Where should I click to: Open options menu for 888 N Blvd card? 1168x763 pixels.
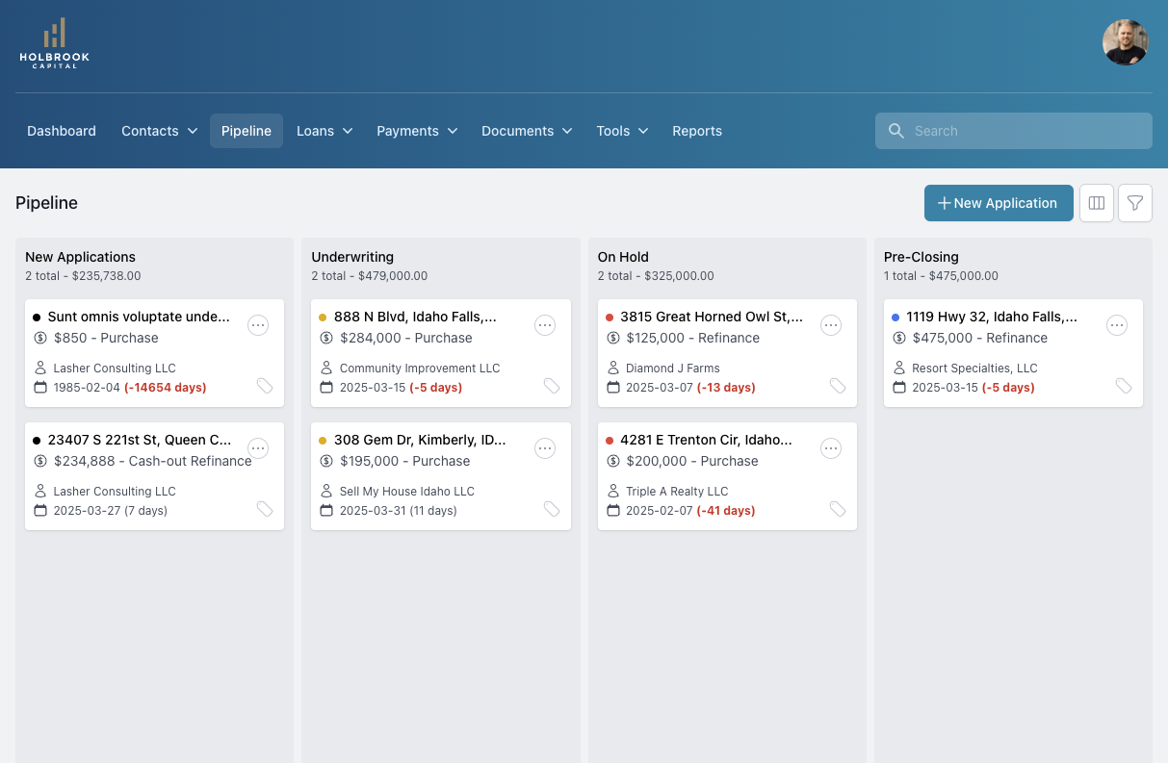545,325
